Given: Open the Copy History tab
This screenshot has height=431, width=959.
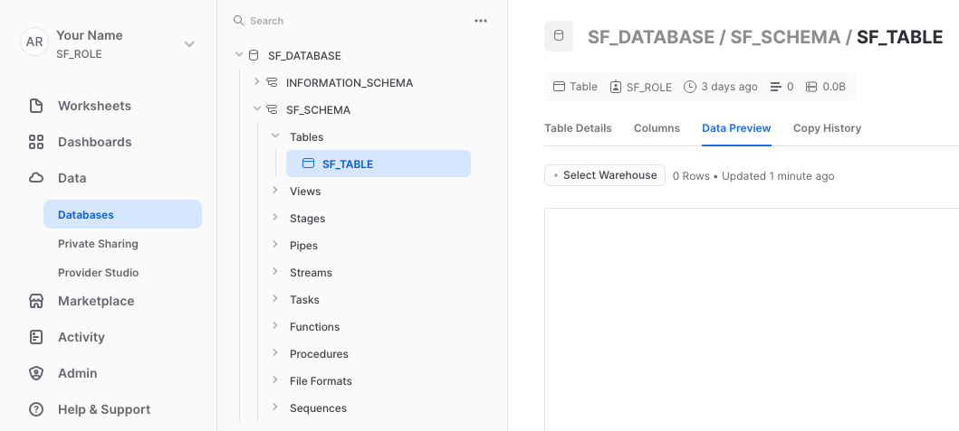Looking at the screenshot, I should (827, 128).
